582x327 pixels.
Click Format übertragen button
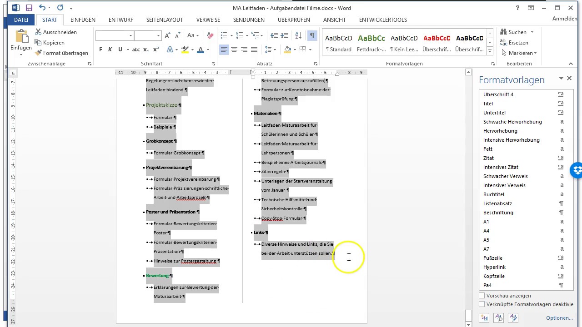click(61, 53)
